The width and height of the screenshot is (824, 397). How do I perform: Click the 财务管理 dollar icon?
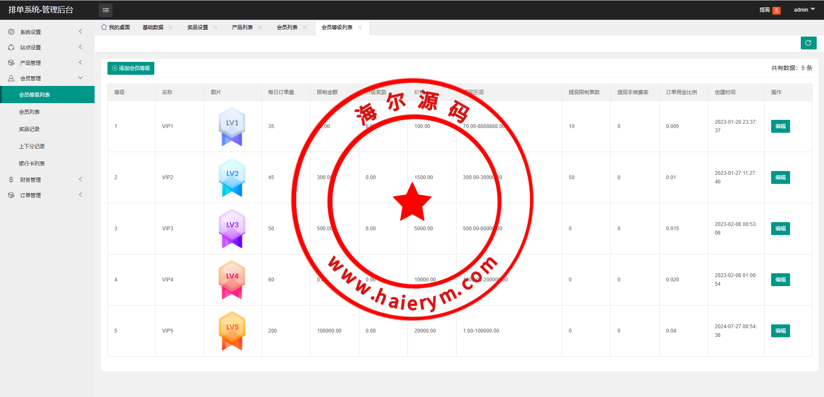11,180
